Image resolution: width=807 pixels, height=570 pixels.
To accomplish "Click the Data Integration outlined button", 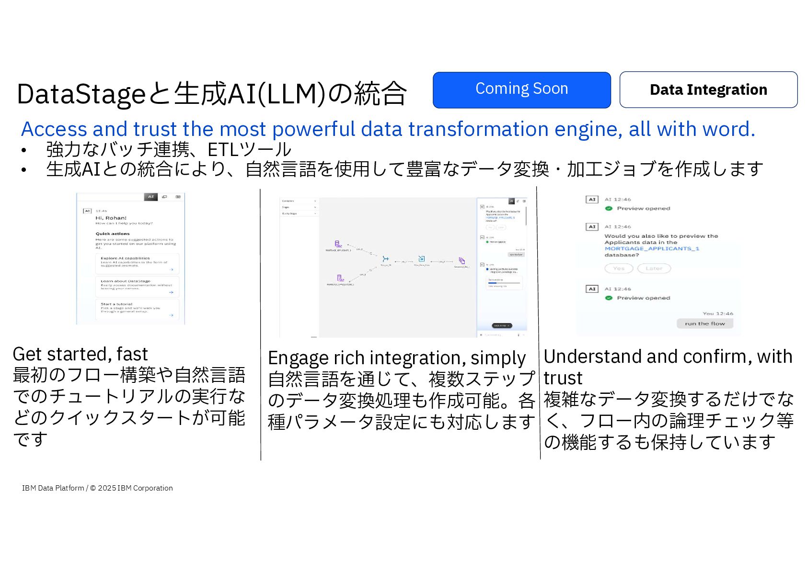I will coord(708,89).
